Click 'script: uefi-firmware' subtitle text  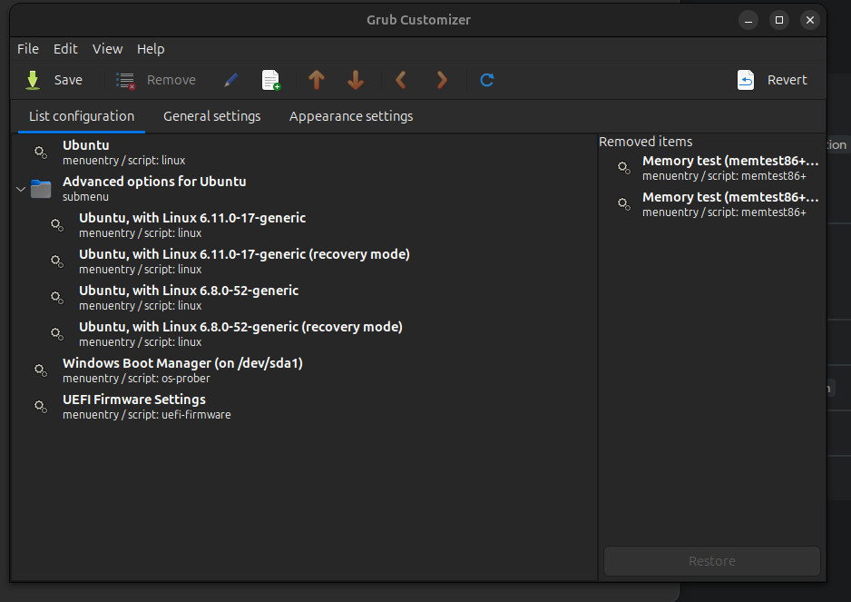pyautogui.click(x=179, y=415)
